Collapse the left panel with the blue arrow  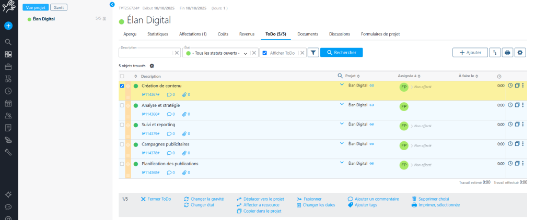(x=112, y=4)
